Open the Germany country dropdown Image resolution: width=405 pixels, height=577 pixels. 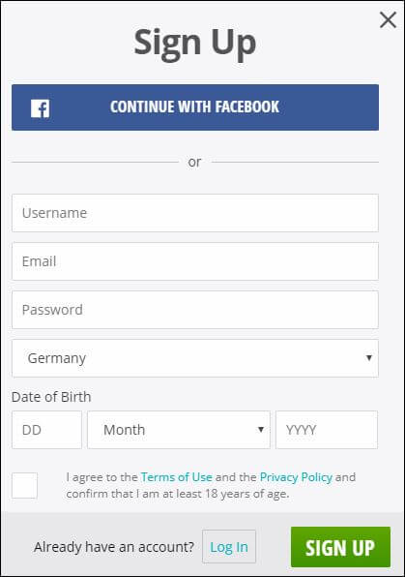pyautogui.click(x=195, y=358)
